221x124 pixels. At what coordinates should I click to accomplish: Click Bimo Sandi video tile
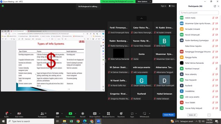[164, 41]
